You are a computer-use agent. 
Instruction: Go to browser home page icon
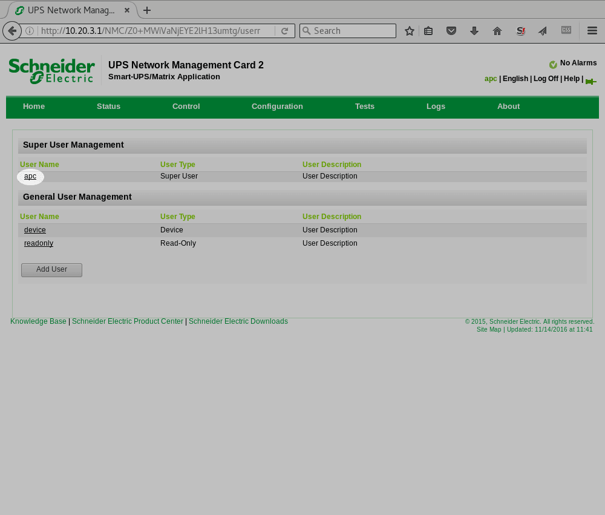(497, 31)
